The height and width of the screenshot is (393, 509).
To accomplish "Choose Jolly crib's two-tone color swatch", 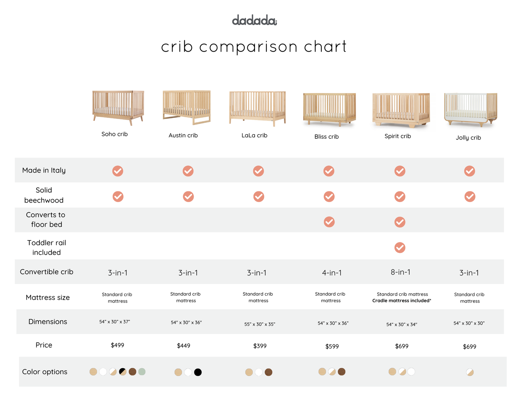I will [x=470, y=372].
